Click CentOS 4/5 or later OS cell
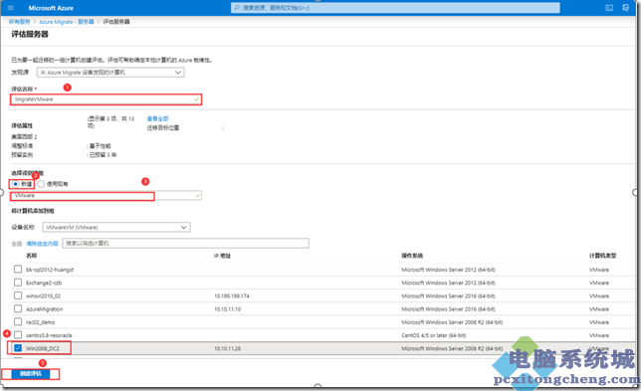This screenshot has height=391, width=641. (x=434, y=335)
